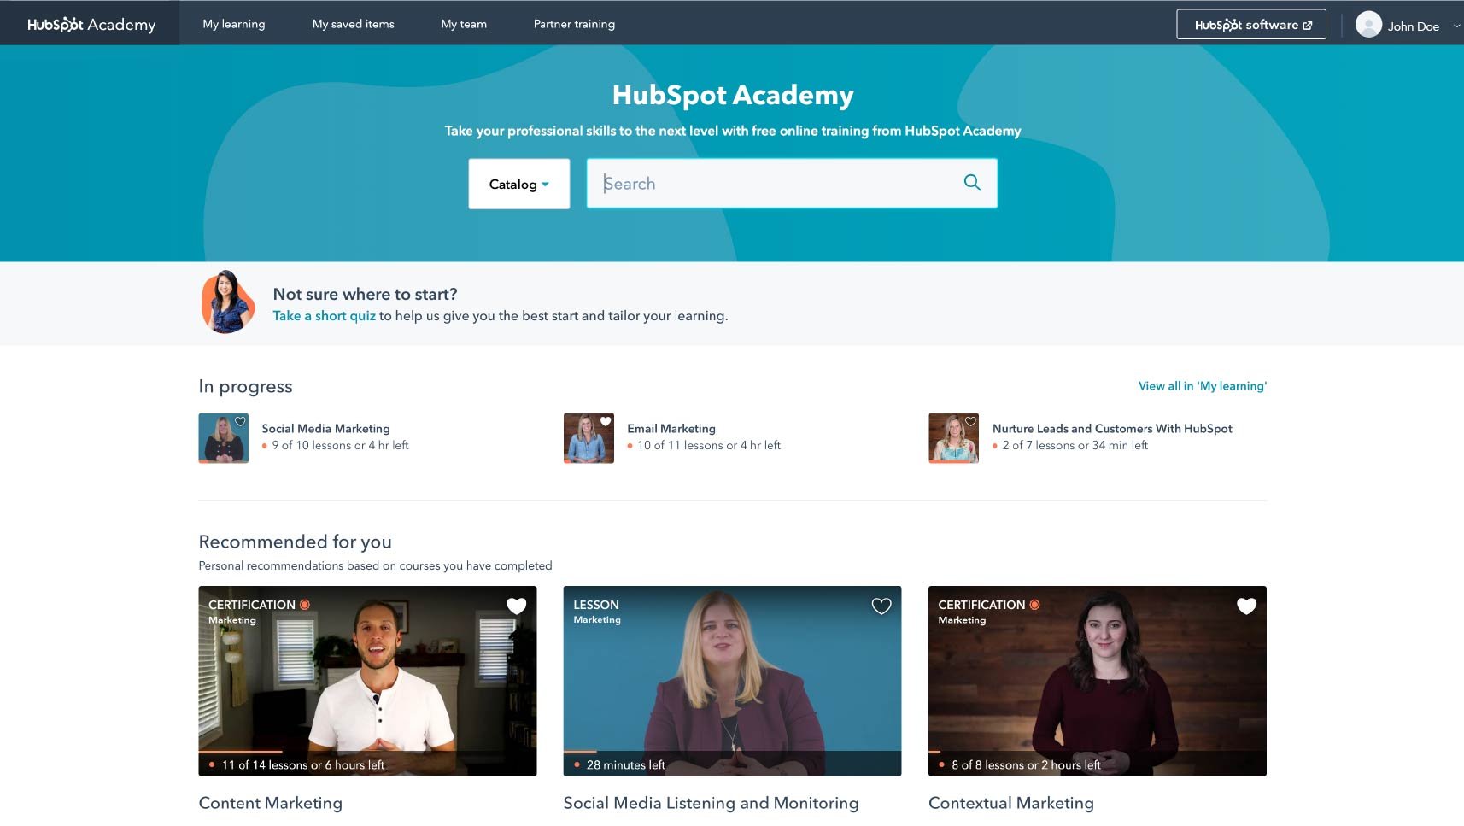Click John Doe's avatar icon

pyautogui.click(x=1368, y=25)
